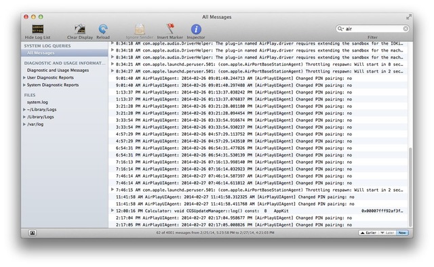The image size is (434, 267).
Task: Expand the 8:34:21 AM AirPortBaseStationAgent entry
Action: point(113,64)
